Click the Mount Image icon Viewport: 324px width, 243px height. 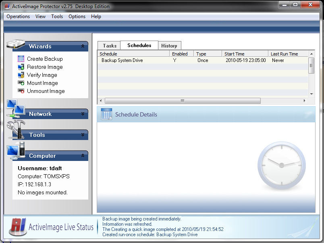[21, 83]
